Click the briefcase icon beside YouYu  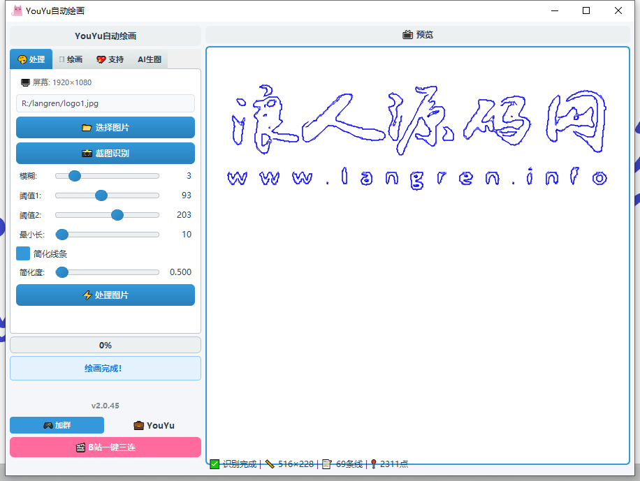(x=139, y=425)
